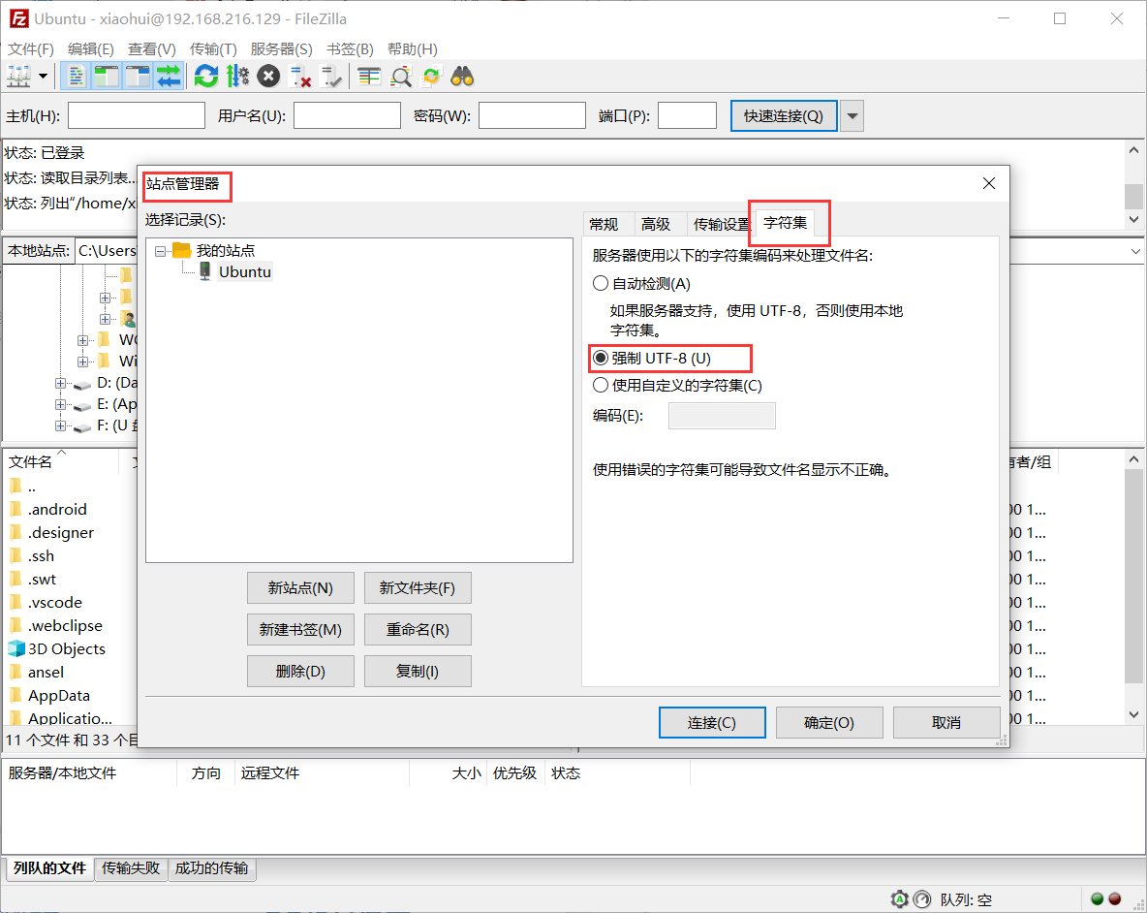
Task: Switch to 常规 tab
Action: pos(604,224)
